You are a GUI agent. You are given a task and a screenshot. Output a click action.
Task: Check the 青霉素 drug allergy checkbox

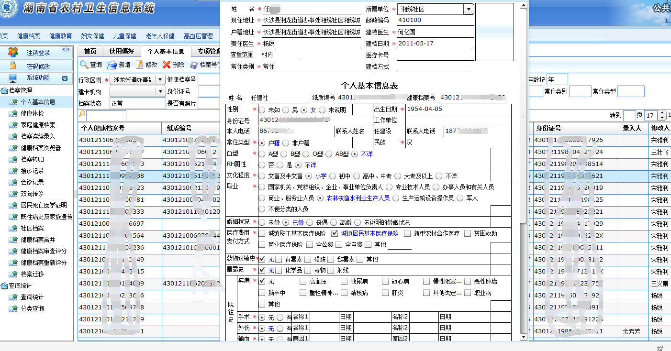click(x=279, y=259)
